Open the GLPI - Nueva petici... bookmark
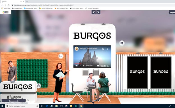 pyautogui.click(x=77, y=8)
